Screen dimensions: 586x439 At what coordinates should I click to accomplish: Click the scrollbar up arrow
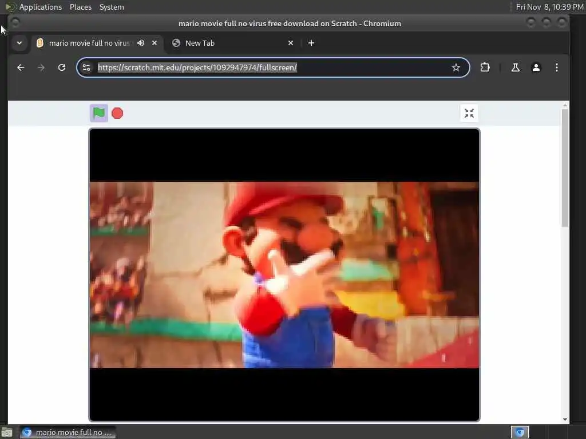pyautogui.click(x=565, y=106)
